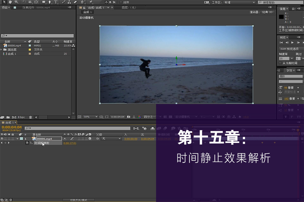Screen dimensions: 304x202
Task: Open the graph icon beside 时间重映射
Action: click(31, 143)
